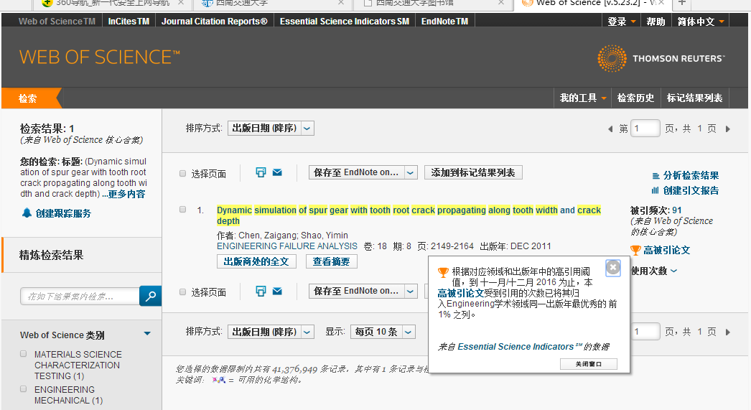The height and width of the screenshot is (410, 751).
Task: Click the citation report chart icon
Action: (x=656, y=190)
